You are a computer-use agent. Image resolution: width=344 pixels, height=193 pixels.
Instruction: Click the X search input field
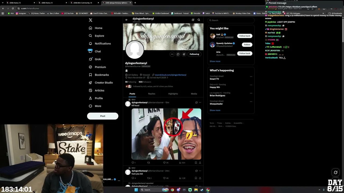point(231,20)
